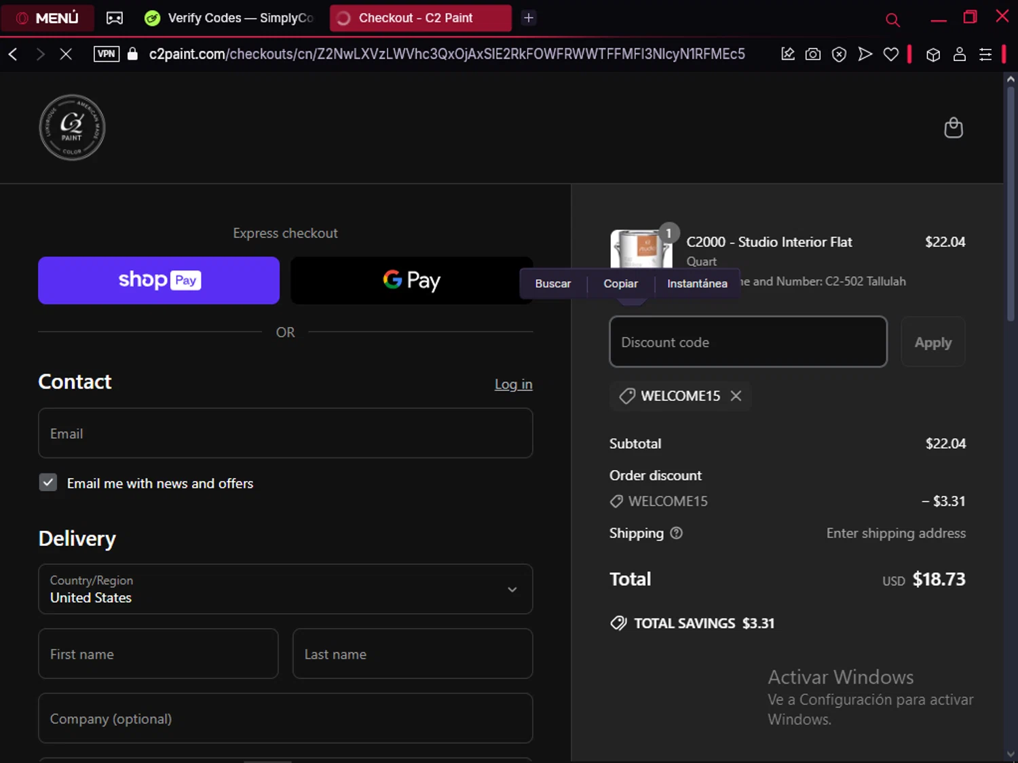The height and width of the screenshot is (763, 1018).
Task: Select the Checkout - C2 Paint tab
Action: click(x=420, y=18)
